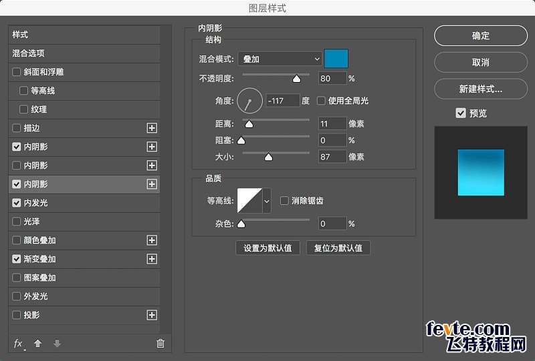This screenshot has height=361, width=535.
Task: Enable the 描边 checkbox
Action: [x=16, y=128]
